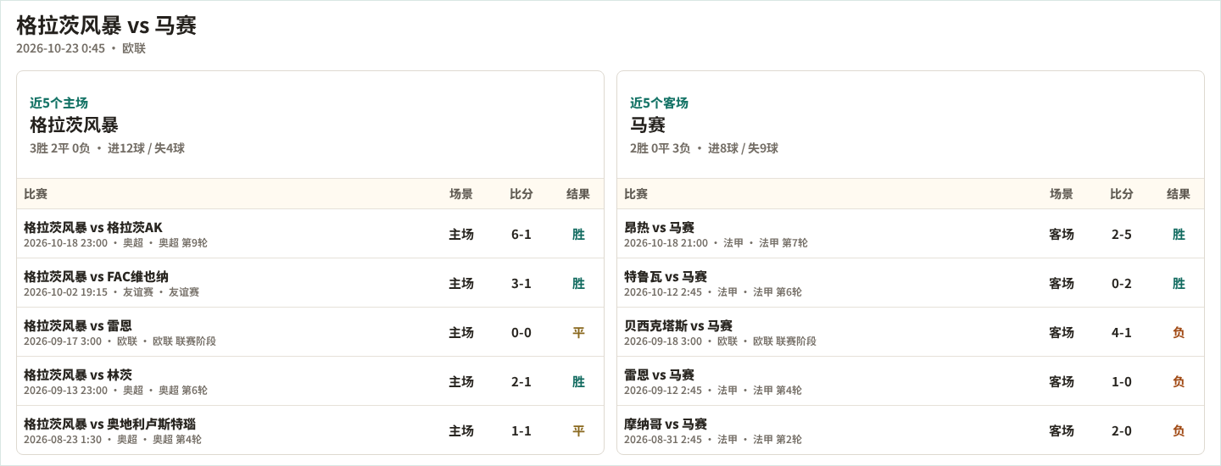Screen dimensions: 1221x466
Task: Open the match 格拉茨风暴 vs 雷恩
Action: pyautogui.click(x=78, y=325)
